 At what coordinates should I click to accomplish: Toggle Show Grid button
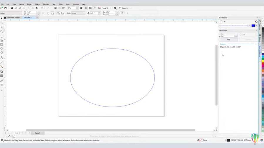(90, 8)
